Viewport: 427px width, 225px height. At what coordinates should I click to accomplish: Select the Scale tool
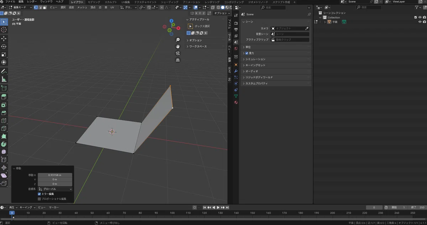coord(4,54)
